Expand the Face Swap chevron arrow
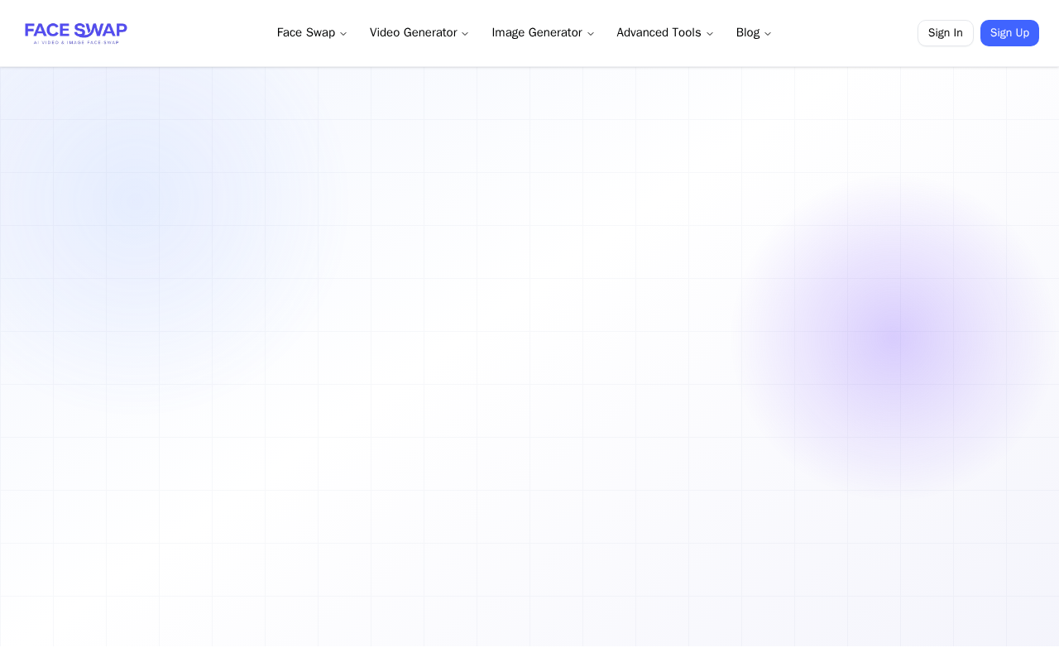The width and height of the screenshot is (1059, 662). tap(343, 34)
